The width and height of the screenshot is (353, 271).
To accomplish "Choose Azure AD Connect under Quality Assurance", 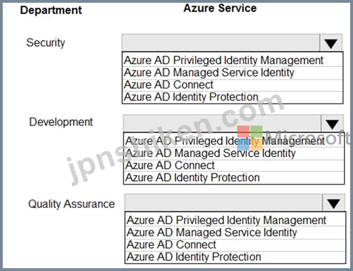I will click(x=235, y=245).
